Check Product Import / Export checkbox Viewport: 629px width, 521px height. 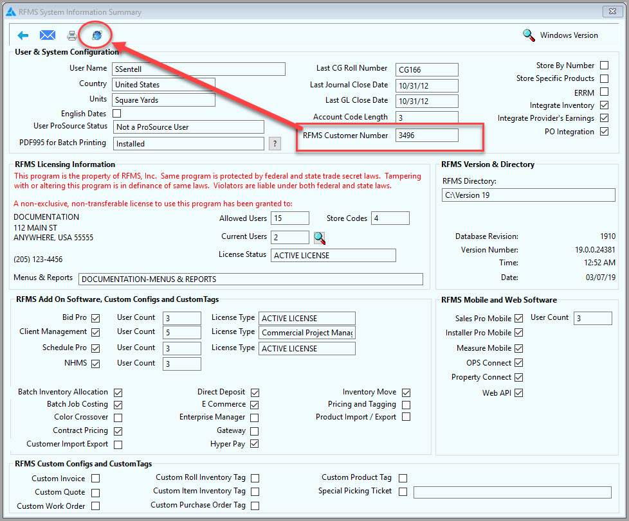point(406,417)
